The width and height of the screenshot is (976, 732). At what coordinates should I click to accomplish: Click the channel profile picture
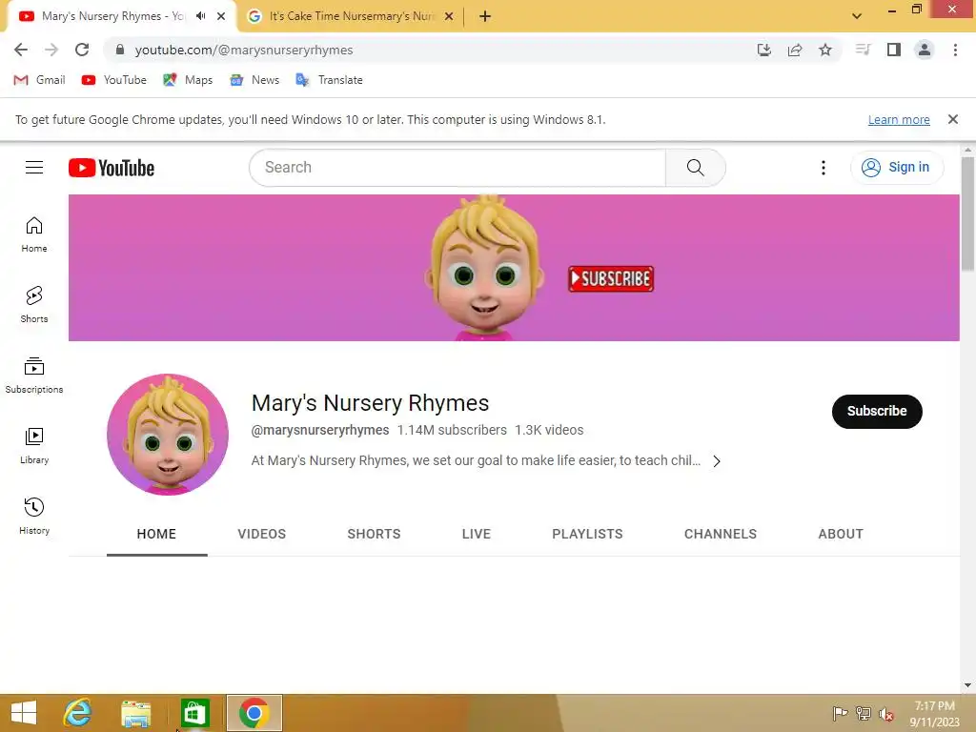pos(168,434)
